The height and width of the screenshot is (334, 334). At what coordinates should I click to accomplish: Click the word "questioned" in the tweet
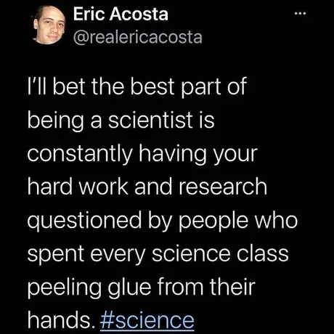(84, 221)
